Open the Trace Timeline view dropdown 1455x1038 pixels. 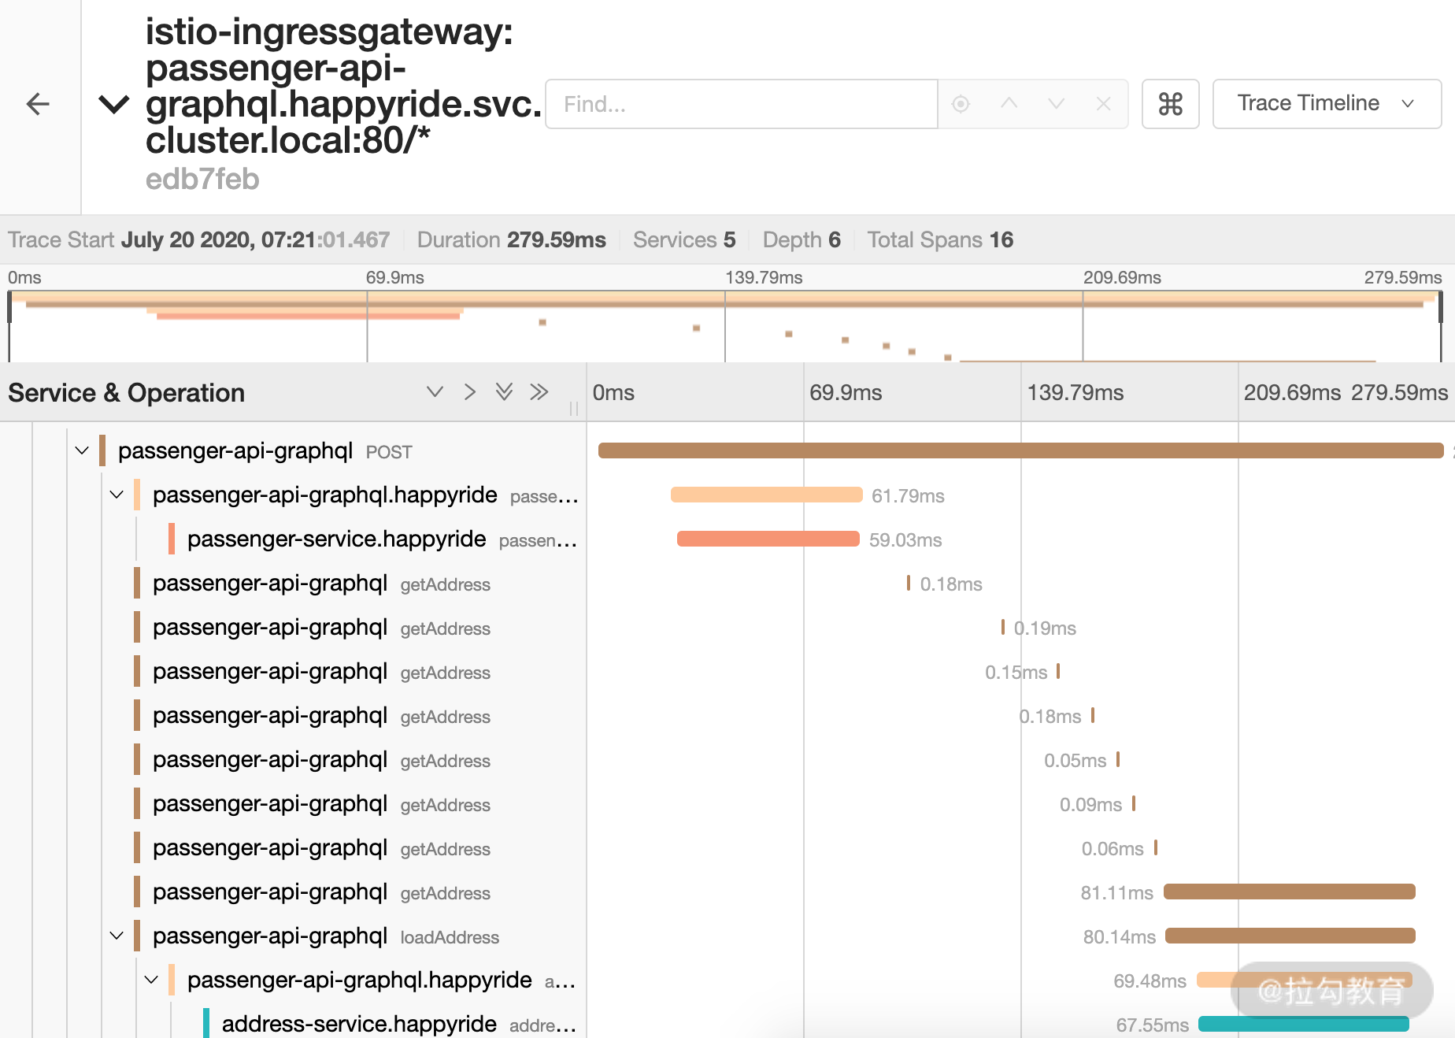[1327, 104]
